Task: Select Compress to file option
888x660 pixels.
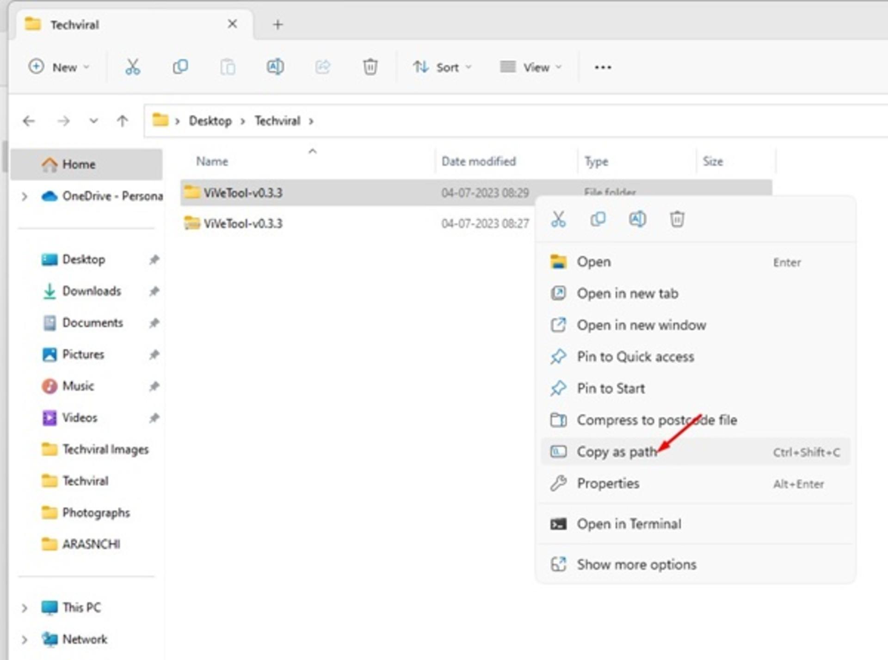Action: pyautogui.click(x=696, y=420)
